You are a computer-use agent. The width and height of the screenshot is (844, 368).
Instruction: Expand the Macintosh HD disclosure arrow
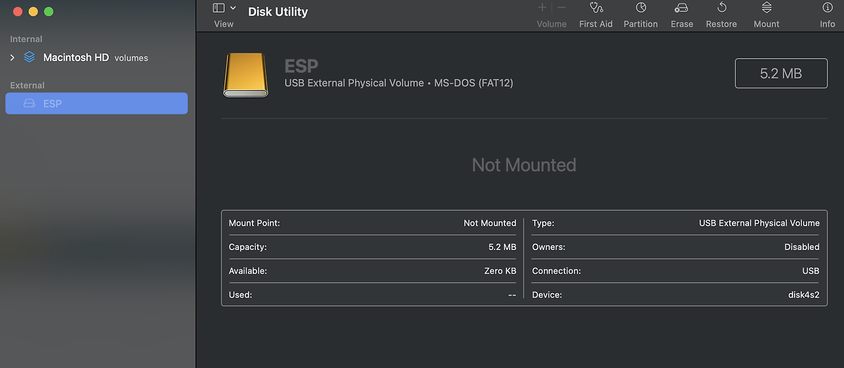coord(13,58)
